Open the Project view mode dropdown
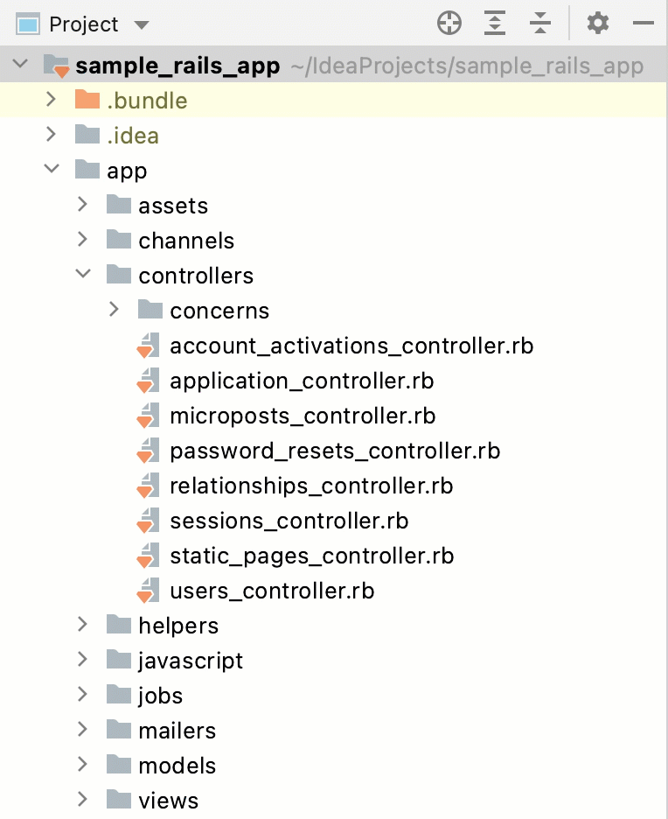Viewport: 668px width, 819px height. tap(141, 24)
